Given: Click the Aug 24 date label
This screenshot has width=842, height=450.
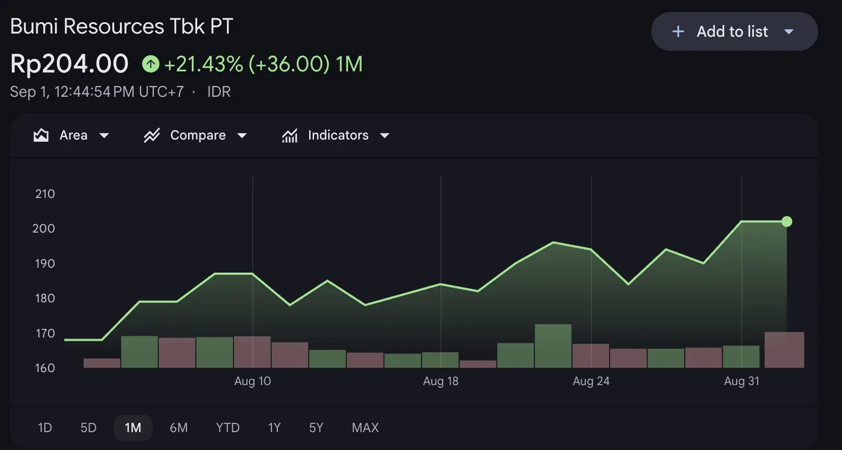Looking at the screenshot, I should 591,381.
